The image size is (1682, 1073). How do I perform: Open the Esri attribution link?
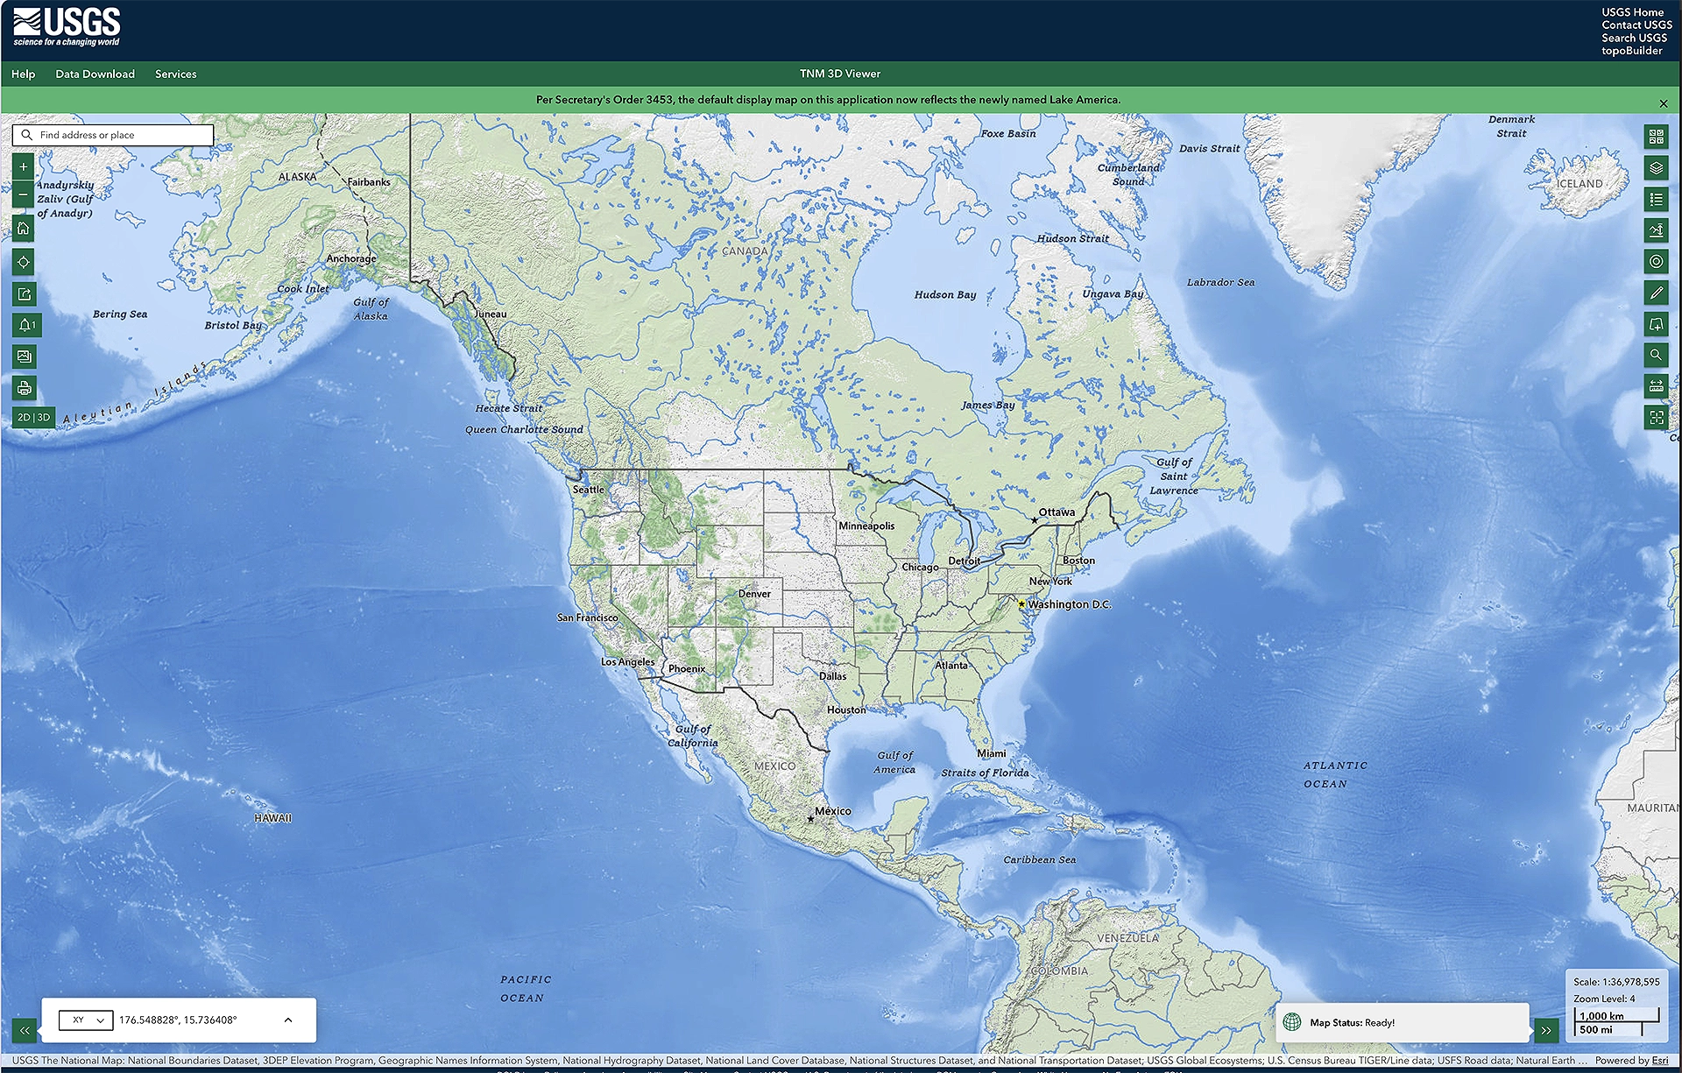[1660, 1060]
